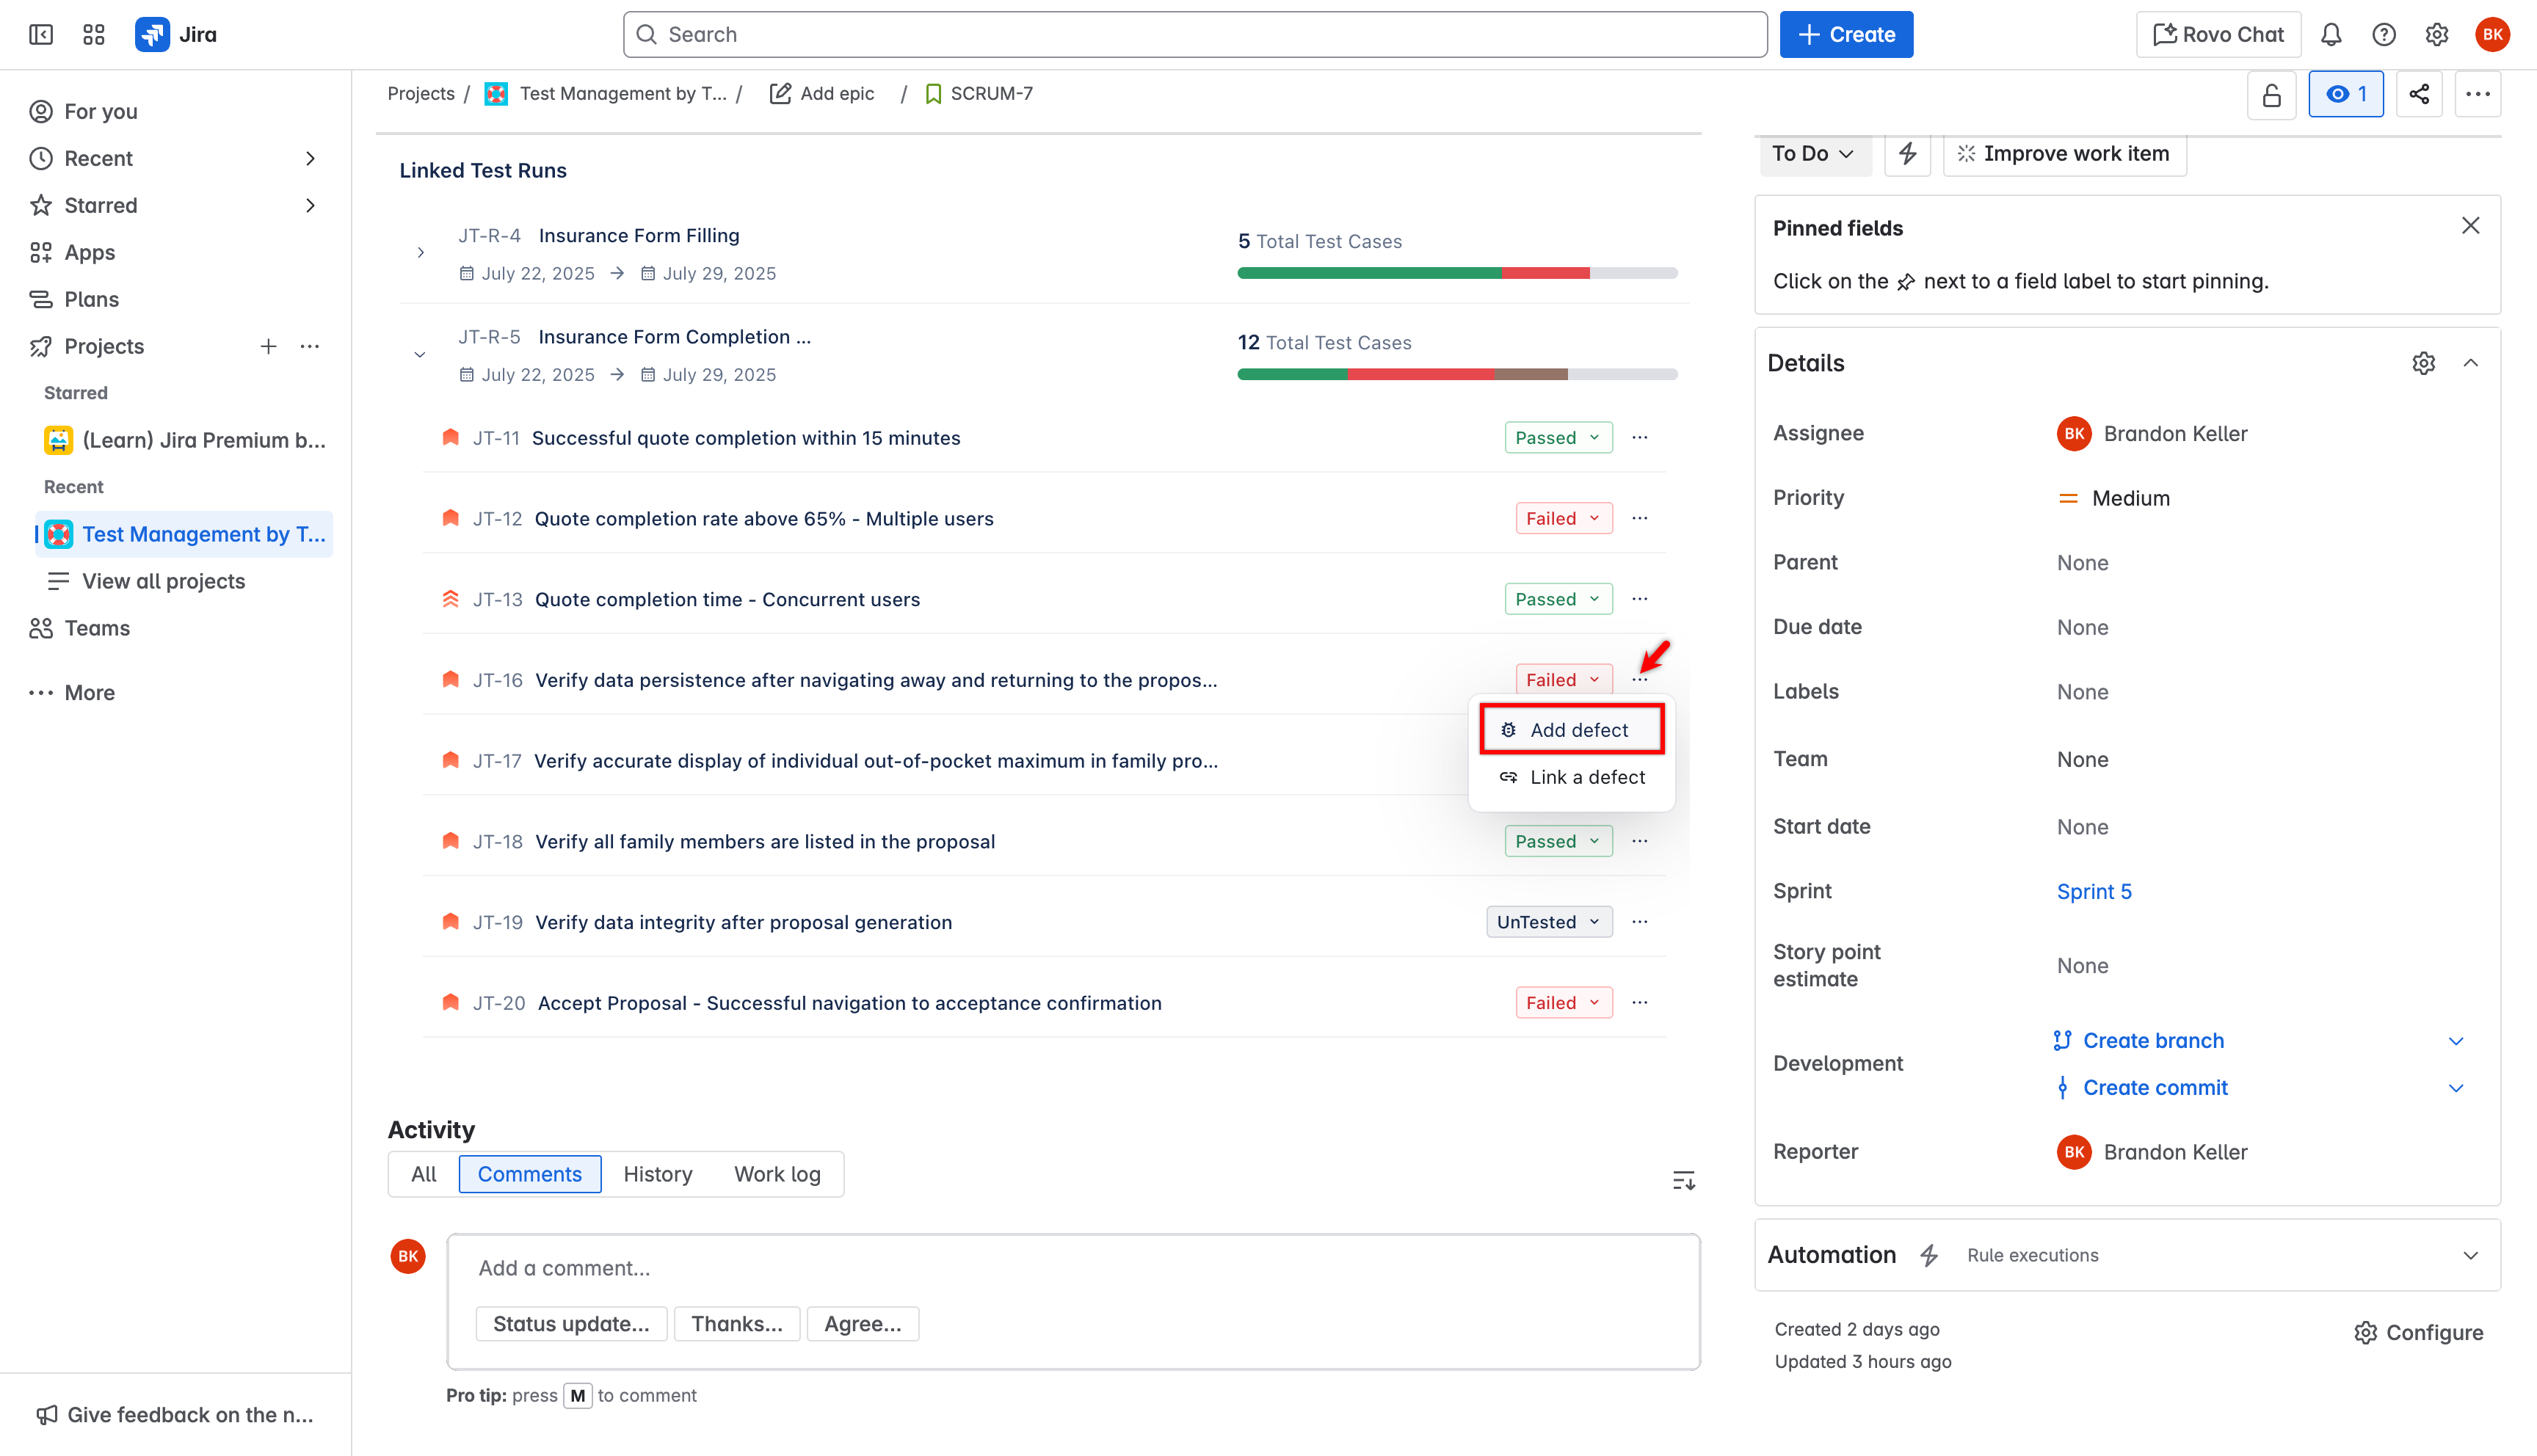Click the Details settings gear icon
The height and width of the screenshot is (1456, 2537).
(x=2423, y=363)
